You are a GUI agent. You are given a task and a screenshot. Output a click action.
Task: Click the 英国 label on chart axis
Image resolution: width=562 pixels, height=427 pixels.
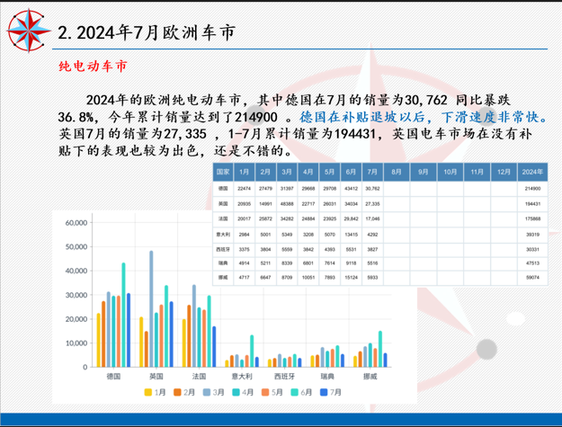point(156,376)
